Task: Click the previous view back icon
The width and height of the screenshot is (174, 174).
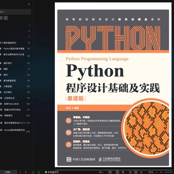Action: tap(33, 172)
